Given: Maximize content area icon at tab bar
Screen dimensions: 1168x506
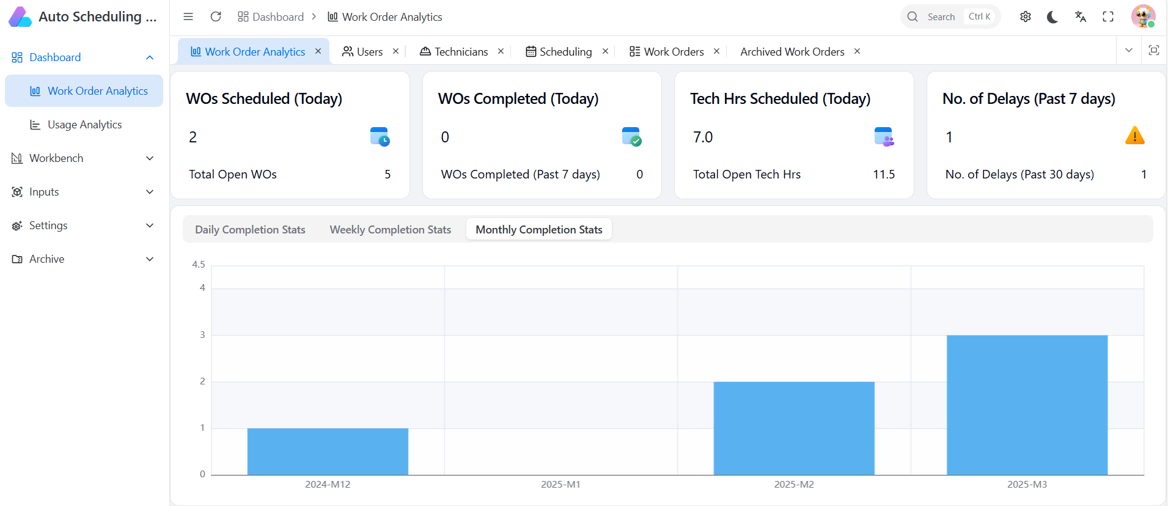Looking at the screenshot, I should pos(1153,50).
